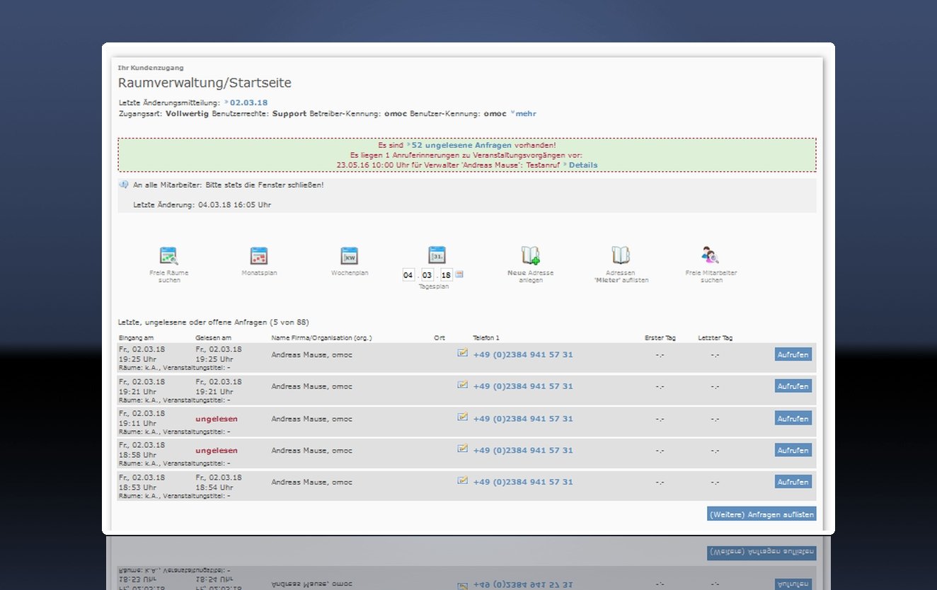937x590 pixels.
Task: Open the date picker beside the year field
Action: click(459, 274)
